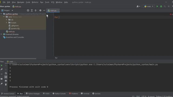Open the Edit menu
Image resolution: width=173 pixels, height=97 pixels.
8,2
